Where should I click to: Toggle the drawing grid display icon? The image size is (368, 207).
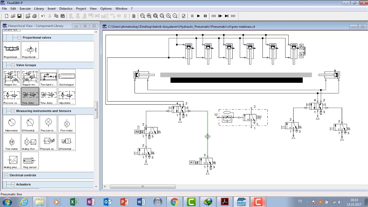click(134, 16)
